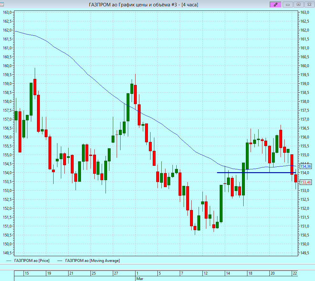Click the tall red candle peaking near 160
This screenshot has width=315, height=281.
pyautogui.click(x=35, y=87)
